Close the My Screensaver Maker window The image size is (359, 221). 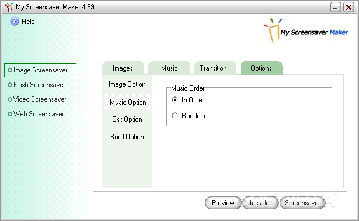(348, 7)
